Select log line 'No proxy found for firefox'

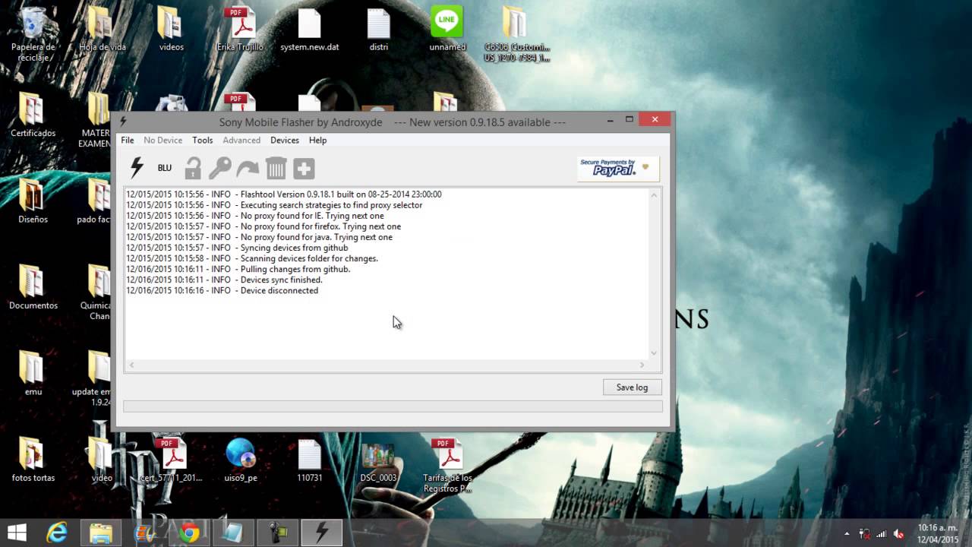(x=264, y=226)
